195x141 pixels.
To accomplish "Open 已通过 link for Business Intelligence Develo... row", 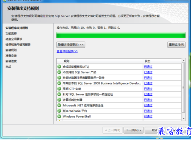I will click(x=148, y=83).
